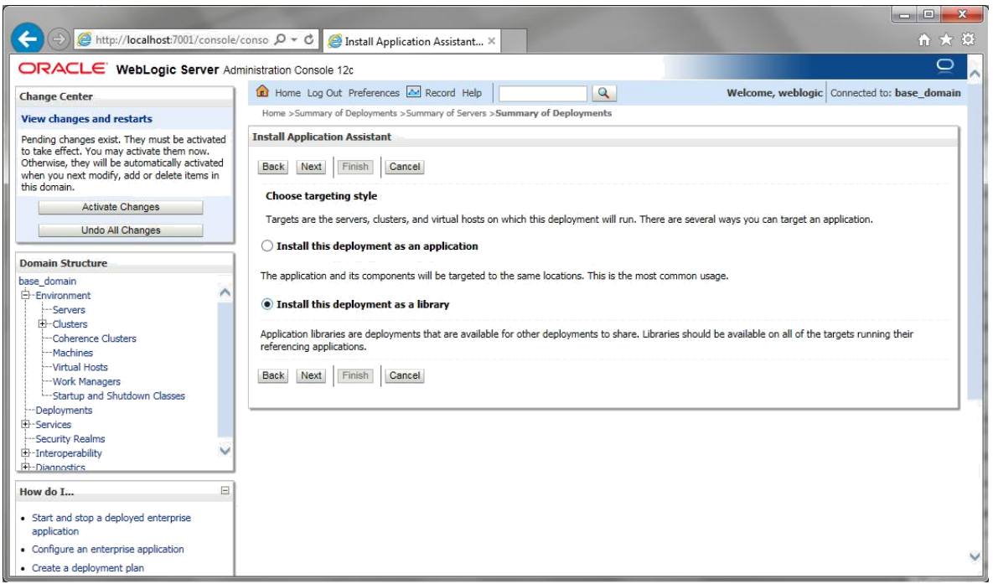The image size is (993, 584).
Task: Click first Summary of Deployments breadcrumb
Action: point(346,113)
